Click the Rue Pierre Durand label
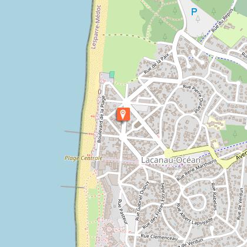 tap(194, 98)
